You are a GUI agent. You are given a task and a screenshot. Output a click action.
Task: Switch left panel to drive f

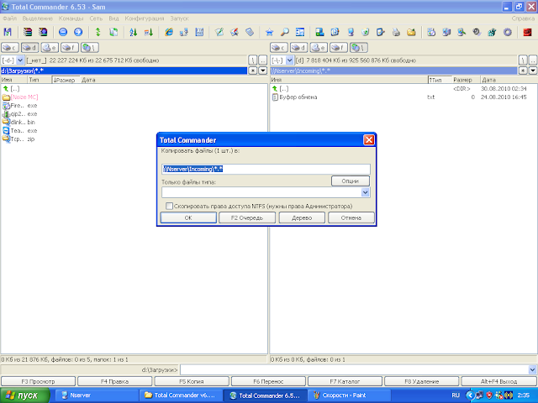70,48
